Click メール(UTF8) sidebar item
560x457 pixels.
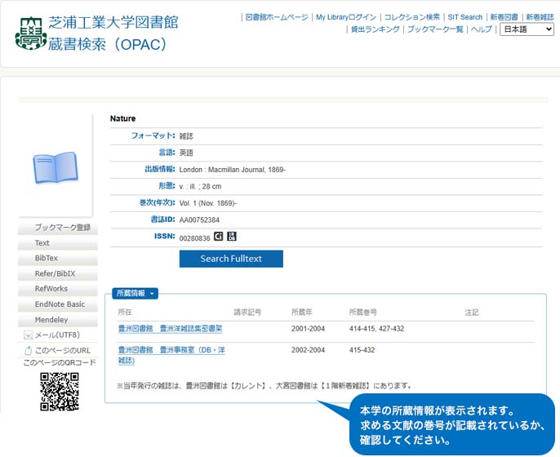point(58,335)
